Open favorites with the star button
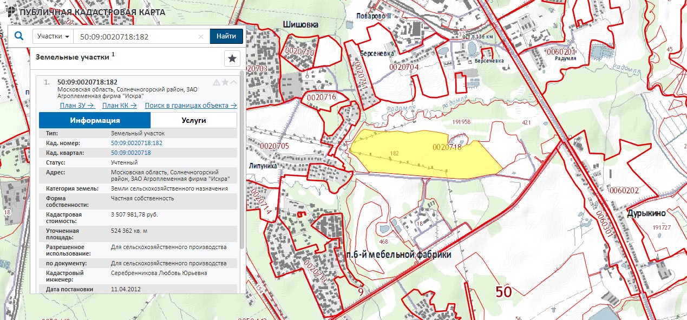The height and width of the screenshot is (320, 687). point(232,58)
